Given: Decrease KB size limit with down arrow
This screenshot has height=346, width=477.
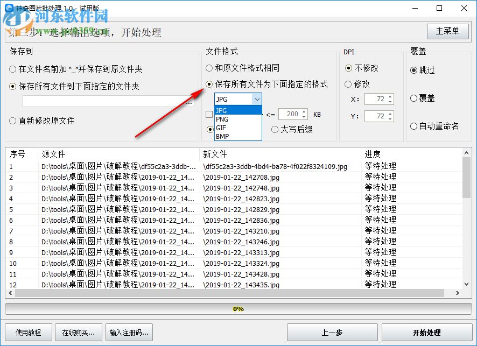Looking at the screenshot, I should coord(304,117).
